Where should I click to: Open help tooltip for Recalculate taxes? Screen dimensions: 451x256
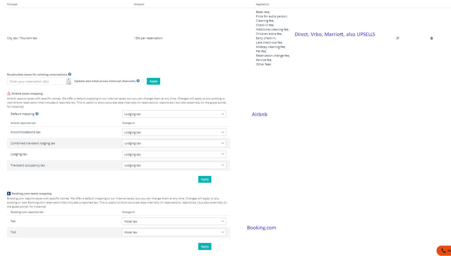(70, 74)
